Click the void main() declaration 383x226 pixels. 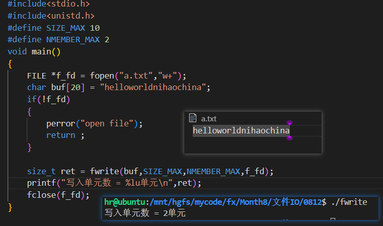click(x=34, y=51)
